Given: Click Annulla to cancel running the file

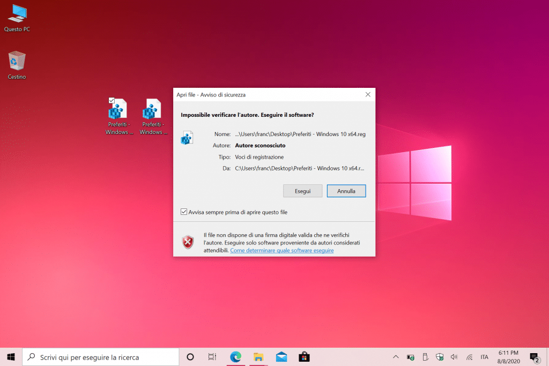Looking at the screenshot, I should pyautogui.click(x=346, y=191).
